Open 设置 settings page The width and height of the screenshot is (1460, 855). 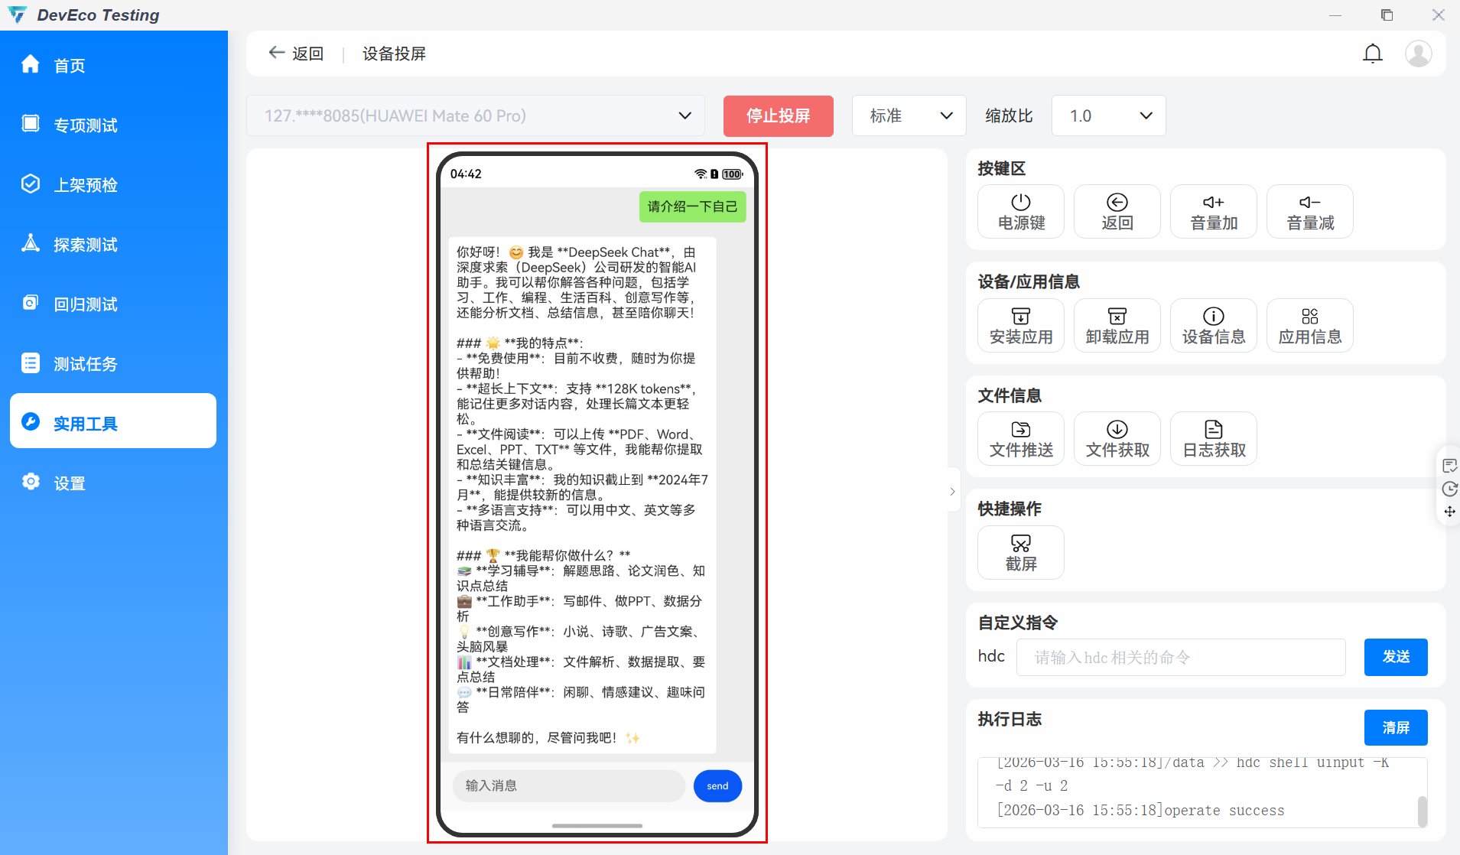[113, 483]
